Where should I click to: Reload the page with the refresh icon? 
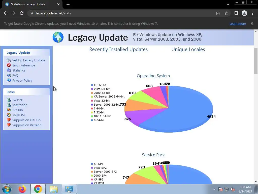point(22,13)
